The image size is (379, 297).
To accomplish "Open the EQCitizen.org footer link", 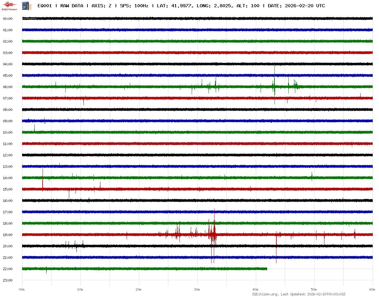I will point(266,294).
